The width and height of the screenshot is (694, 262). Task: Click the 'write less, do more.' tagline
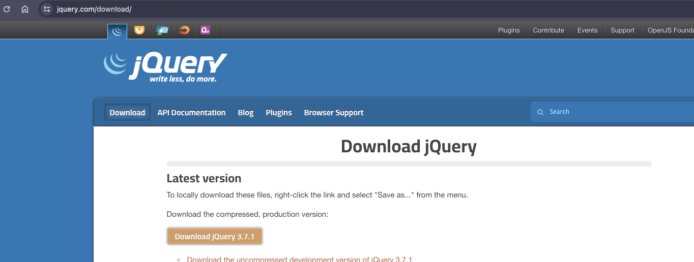click(183, 79)
